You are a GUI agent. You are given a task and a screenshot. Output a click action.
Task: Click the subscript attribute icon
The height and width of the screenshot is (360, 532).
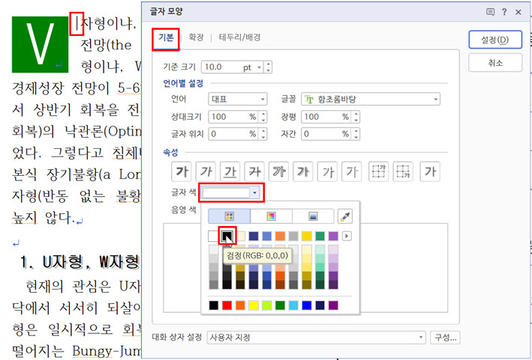point(404,171)
